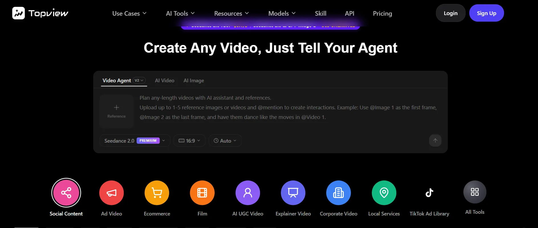Click the PREMIUM badge
Image resolution: width=538 pixels, height=228 pixels.
point(148,141)
